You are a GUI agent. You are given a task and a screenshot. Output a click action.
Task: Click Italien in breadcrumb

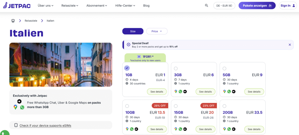[x=50, y=21]
